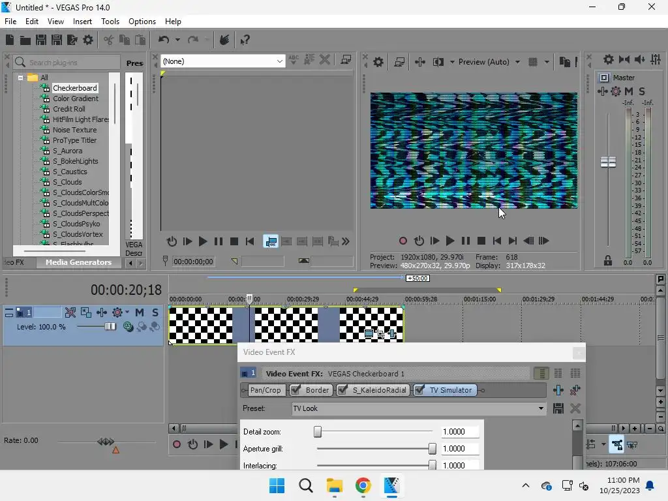The width and height of the screenshot is (668, 501).
Task: Open the Split Screen View dropdown arrow
Action: 452,62
